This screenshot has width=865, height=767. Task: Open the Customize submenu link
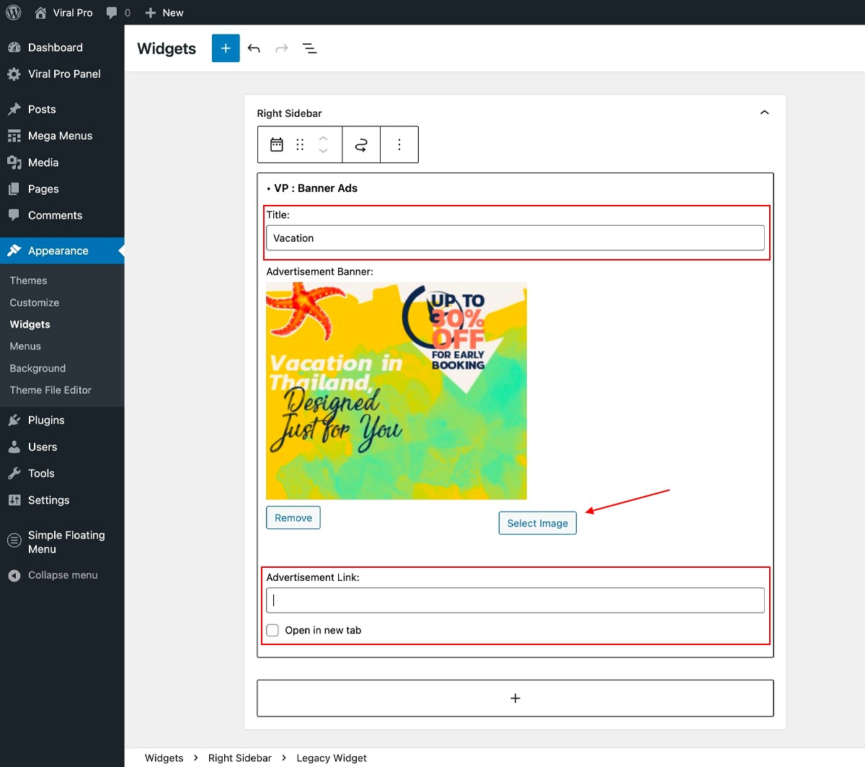pos(35,303)
